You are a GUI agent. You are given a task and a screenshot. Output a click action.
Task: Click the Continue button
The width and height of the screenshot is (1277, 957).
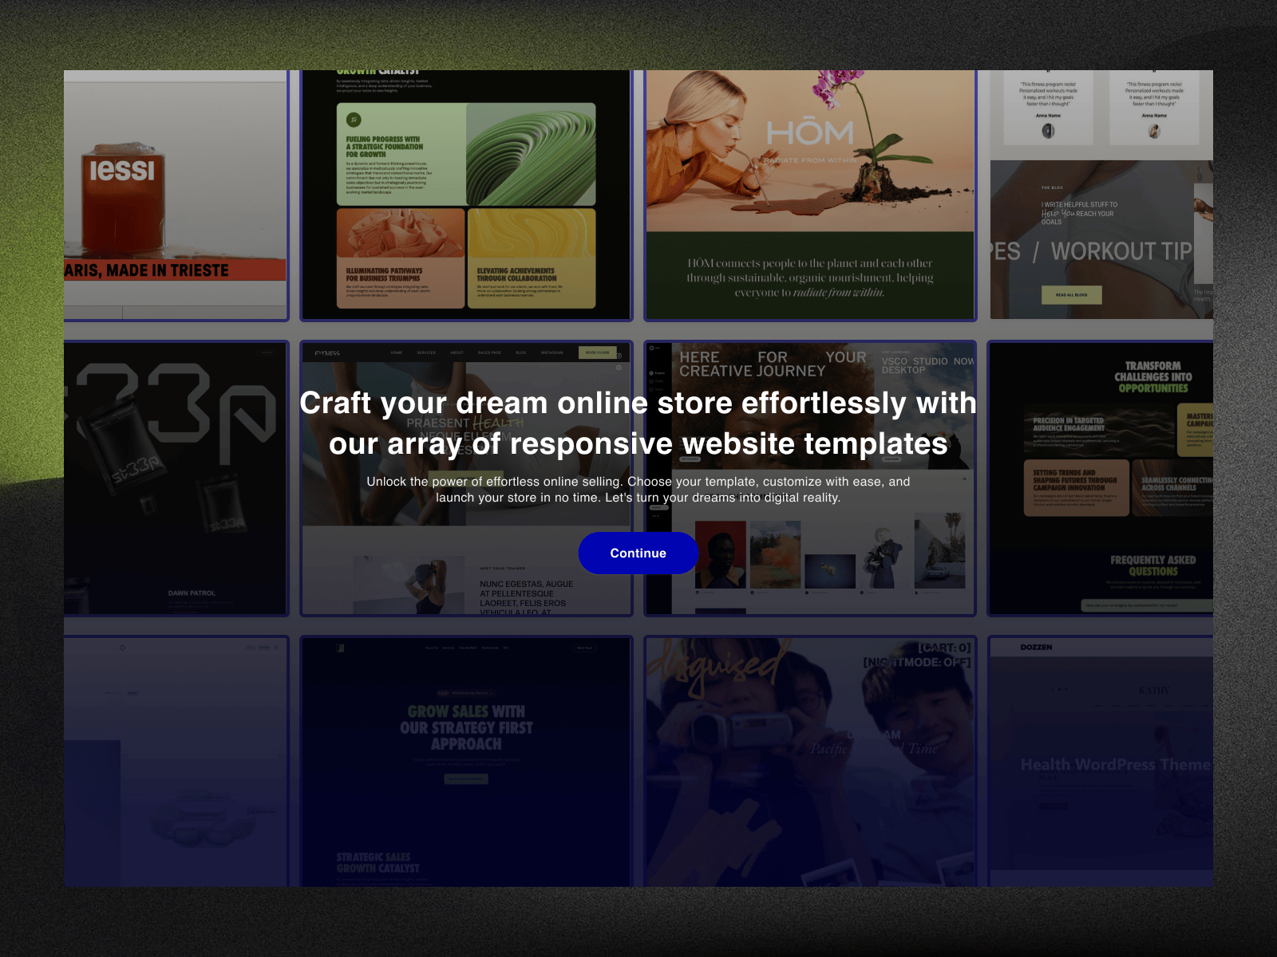pyautogui.click(x=638, y=553)
